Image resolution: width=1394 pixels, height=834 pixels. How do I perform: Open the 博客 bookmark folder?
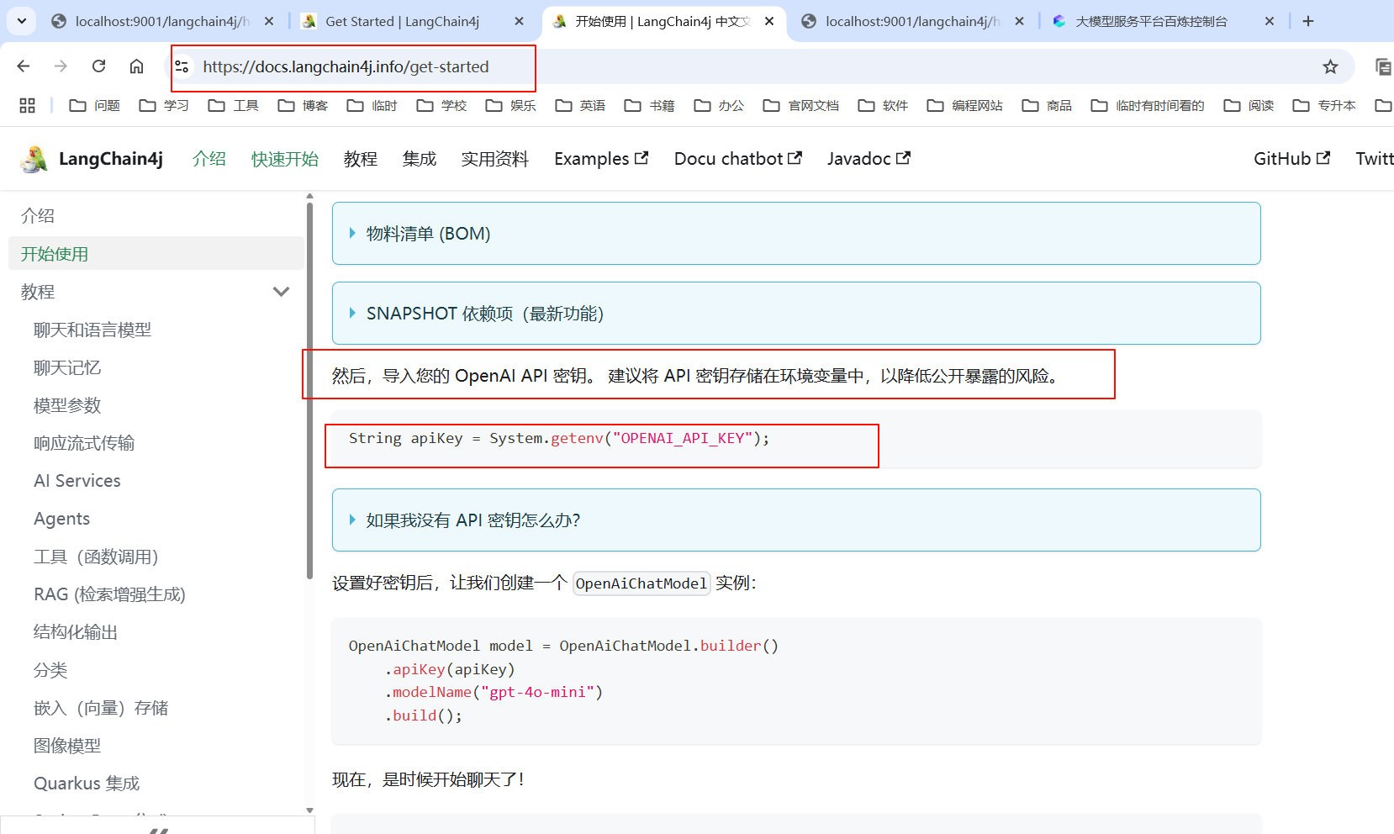coord(304,105)
